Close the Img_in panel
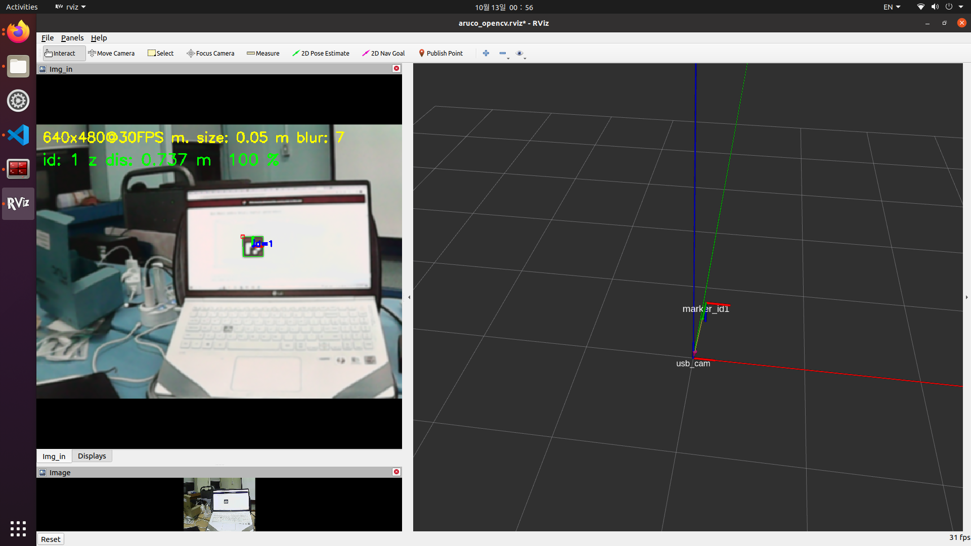Screen dimensions: 971x546 [396, 68]
